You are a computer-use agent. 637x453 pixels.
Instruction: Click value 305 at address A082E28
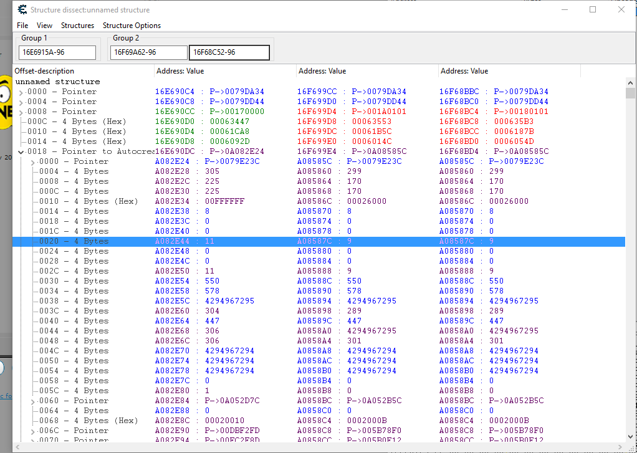(x=212, y=171)
